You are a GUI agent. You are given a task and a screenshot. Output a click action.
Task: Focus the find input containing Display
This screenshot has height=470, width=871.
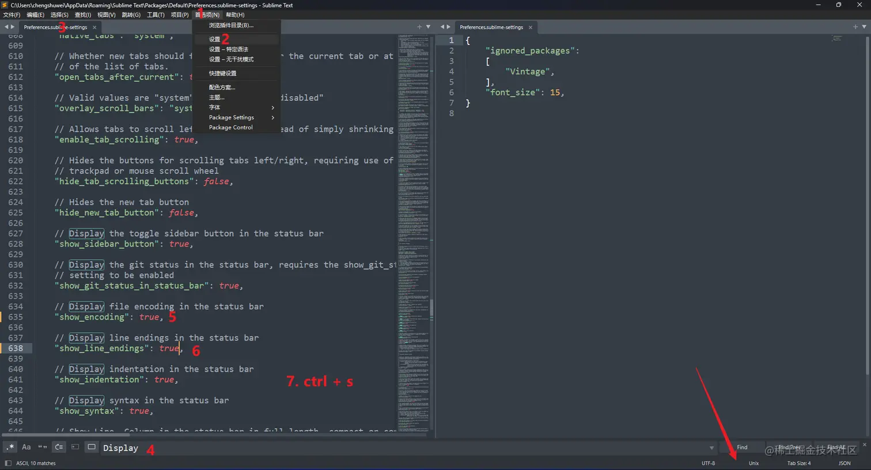[x=403, y=448]
